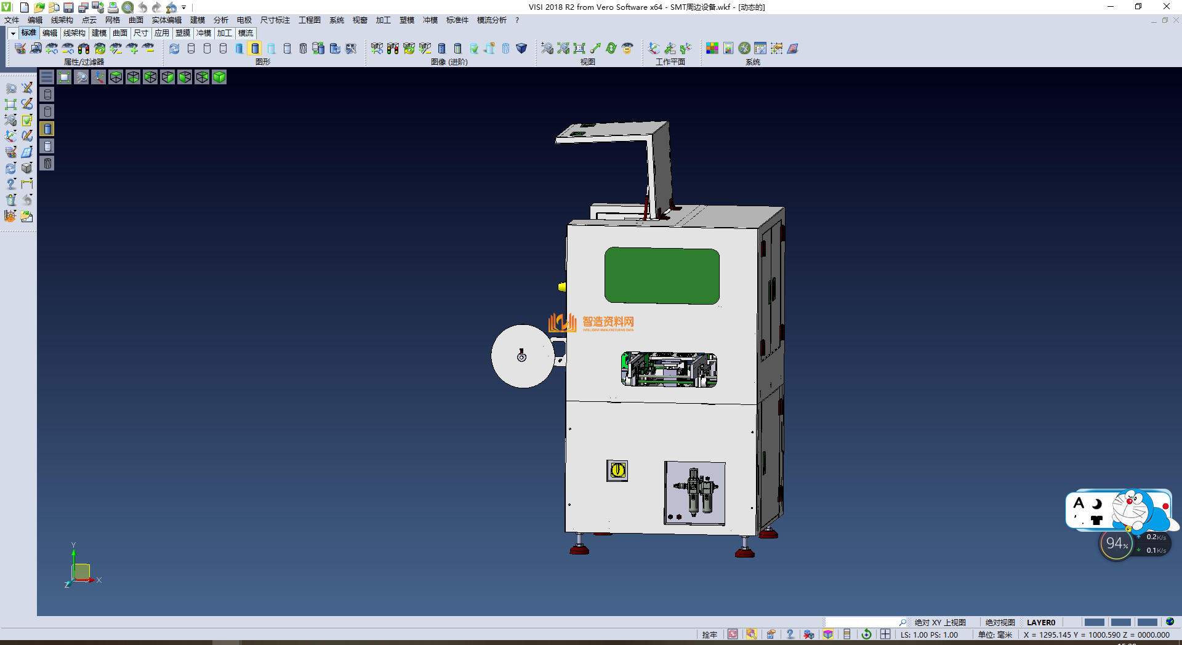Screen dimensions: 1182x645
Task: Toggle the highlighted shaded cylinder display mode
Action: (255, 48)
